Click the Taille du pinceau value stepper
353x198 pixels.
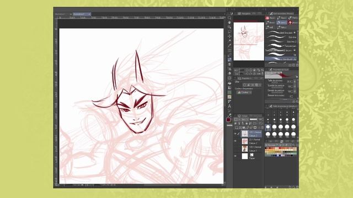pos(292,81)
